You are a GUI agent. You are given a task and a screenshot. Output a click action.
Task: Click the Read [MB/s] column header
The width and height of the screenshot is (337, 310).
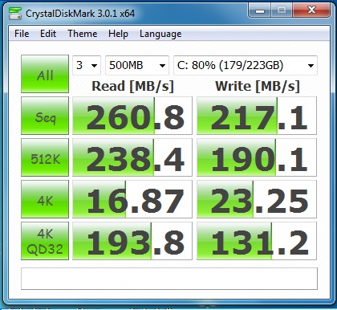(132, 86)
